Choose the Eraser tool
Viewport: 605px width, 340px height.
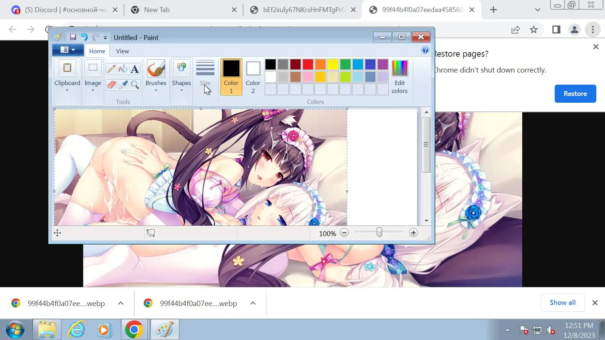coord(111,85)
